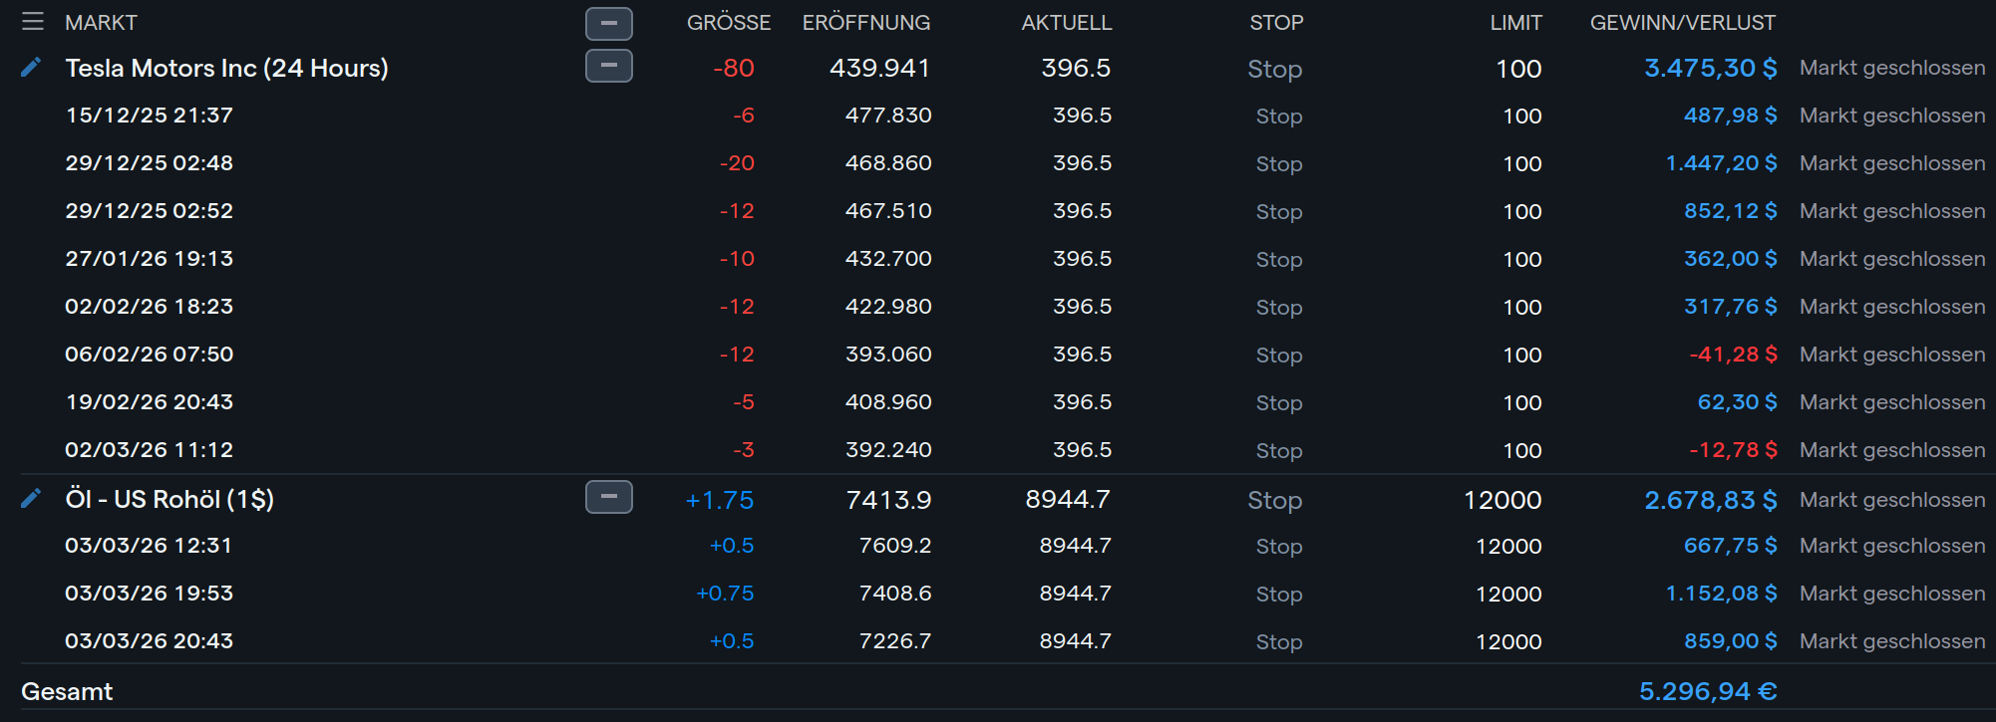Image resolution: width=1996 pixels, height=722 pixels.
Task: Collapse the Öl - US Rohöl position group
Action: point(608,497)
